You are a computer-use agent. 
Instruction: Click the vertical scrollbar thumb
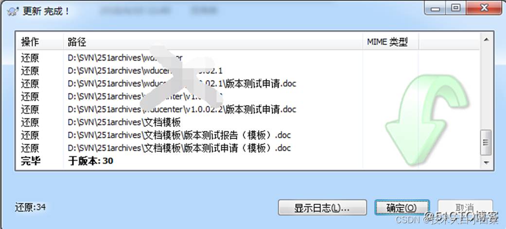(x=486, y=142)
